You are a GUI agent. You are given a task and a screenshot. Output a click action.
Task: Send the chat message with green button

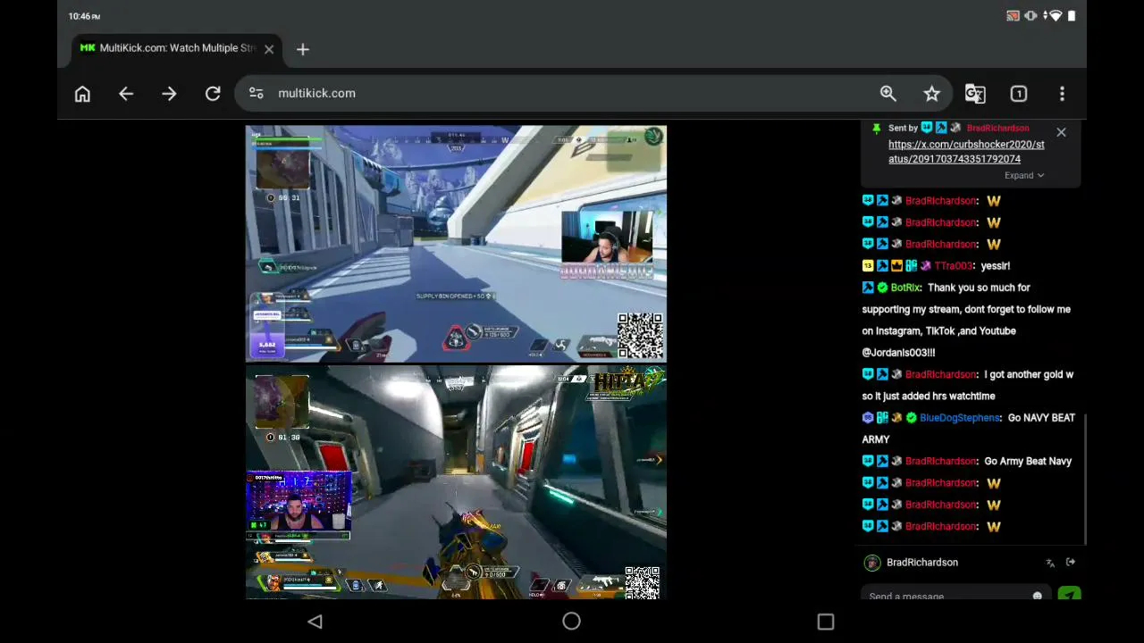click(x=1070, y=595)
